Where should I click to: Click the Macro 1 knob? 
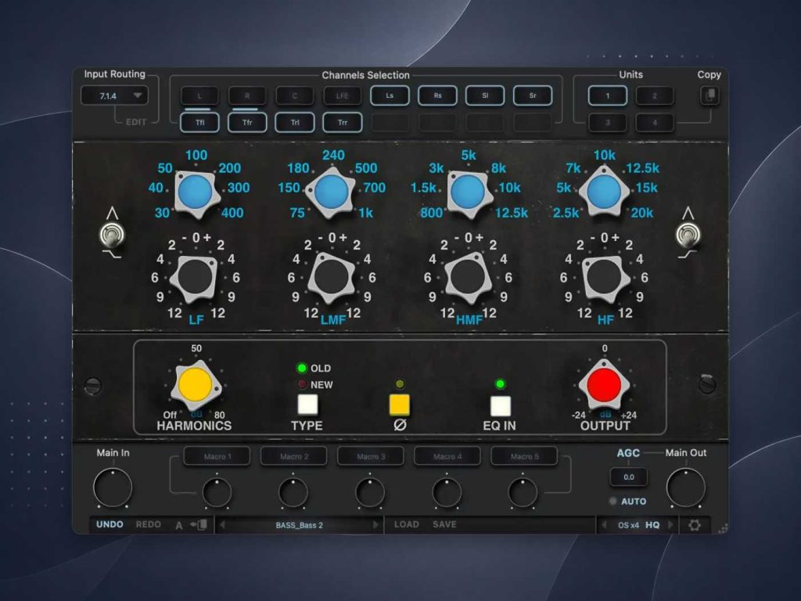tap(217, 492)
